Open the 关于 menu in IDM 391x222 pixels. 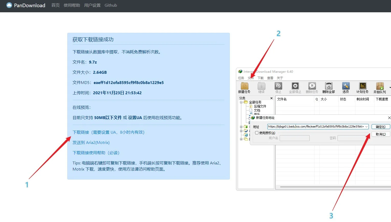pos(280,78)
